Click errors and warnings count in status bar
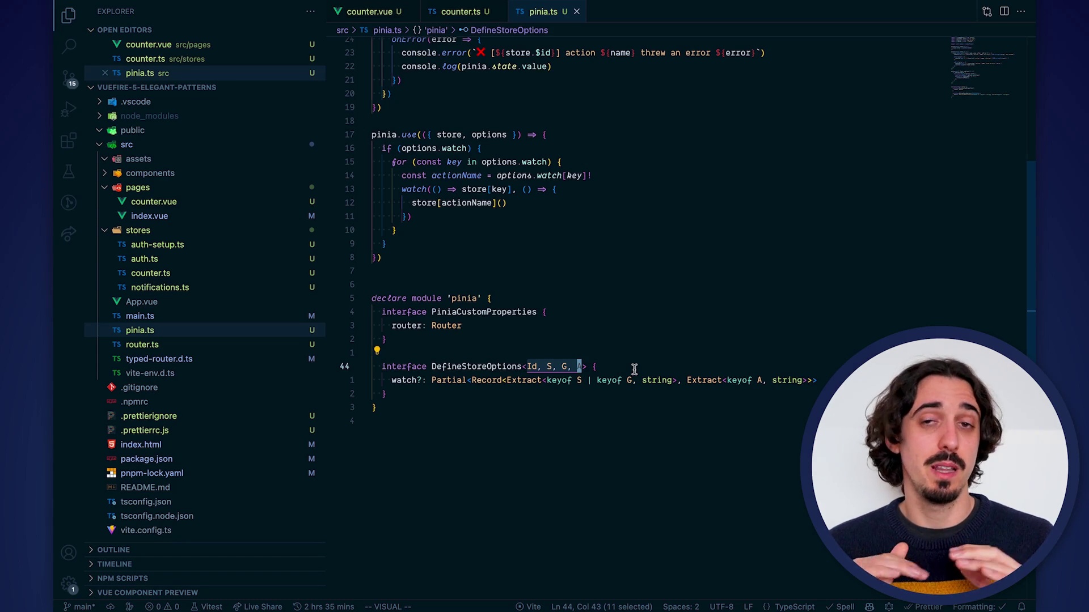The image size is (1089, 612). tap(162, 606)
